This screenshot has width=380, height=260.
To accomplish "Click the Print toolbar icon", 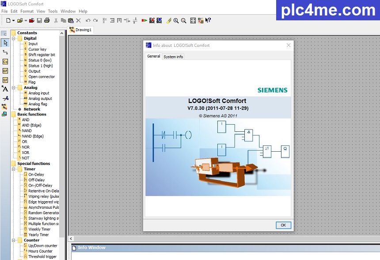I will 46,20.
